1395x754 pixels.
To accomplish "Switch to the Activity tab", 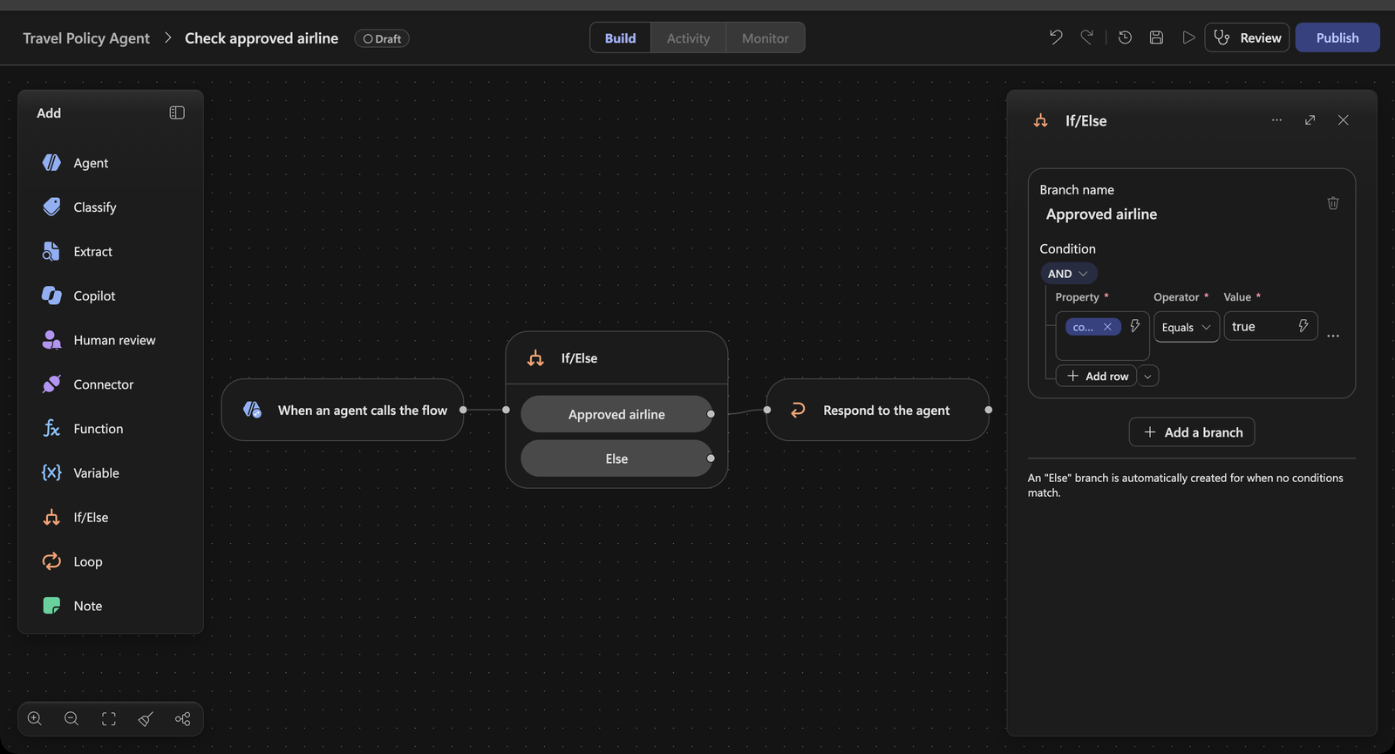I will [689, 37].
